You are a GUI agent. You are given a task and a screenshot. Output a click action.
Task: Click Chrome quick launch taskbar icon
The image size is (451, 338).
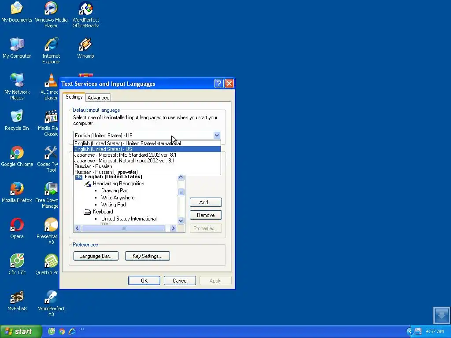pos(62,331)
